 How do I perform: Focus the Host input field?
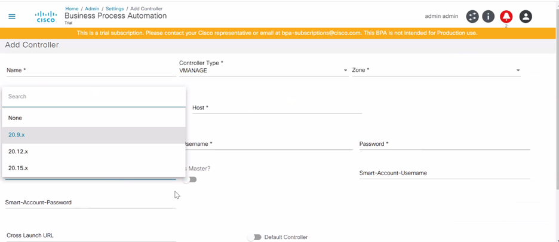tap(277, 108)
